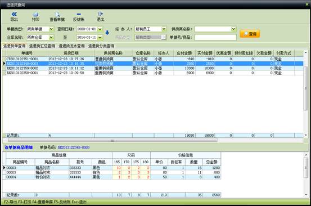Click the 导出 export icon

tap(14, 17)
